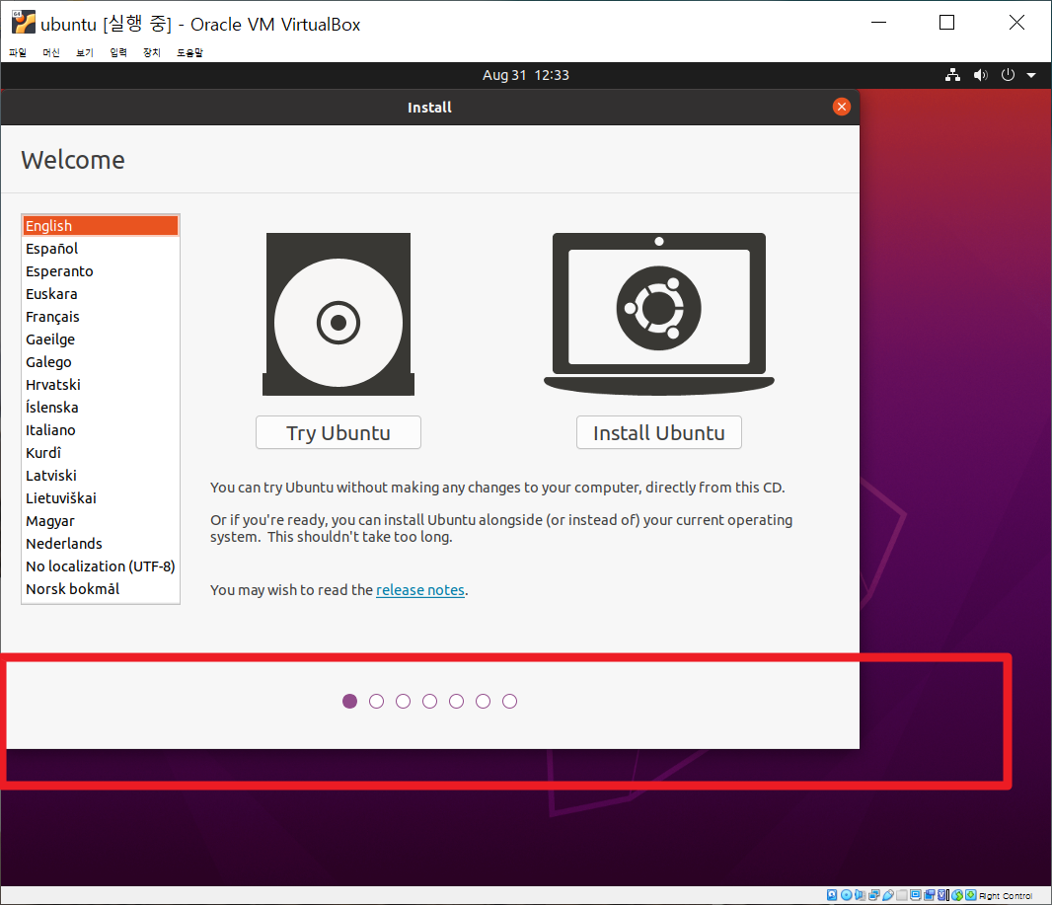Open the 보기 menu
Viewport: 1052px width, 905px height.
coord(85,52)
